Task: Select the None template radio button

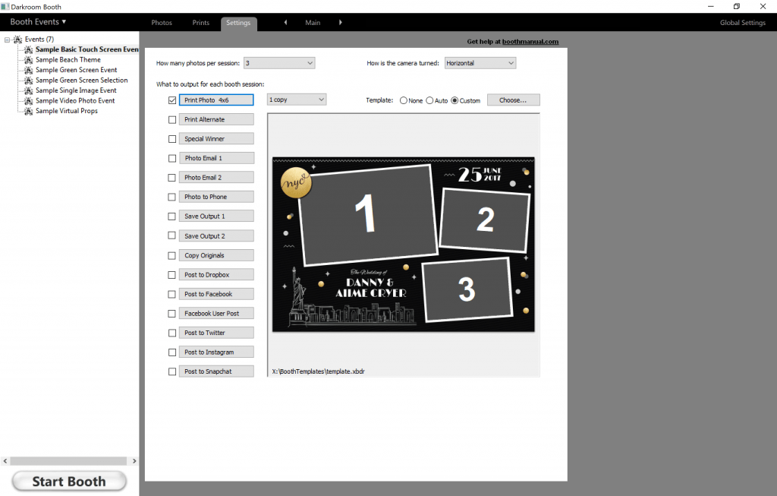Action: click(x=404, y=100)
